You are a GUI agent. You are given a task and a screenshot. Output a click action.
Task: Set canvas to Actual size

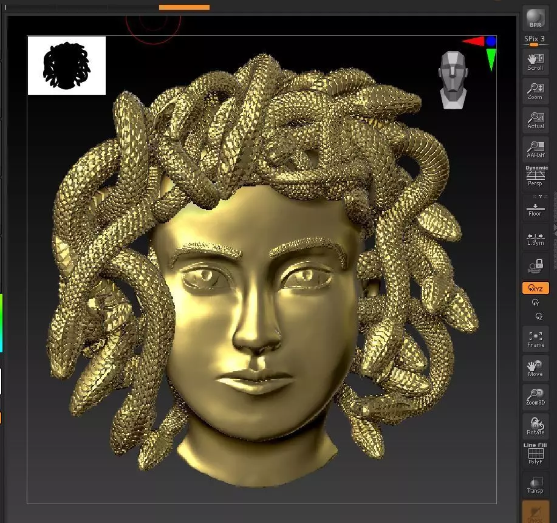click(x=535, y=120)
